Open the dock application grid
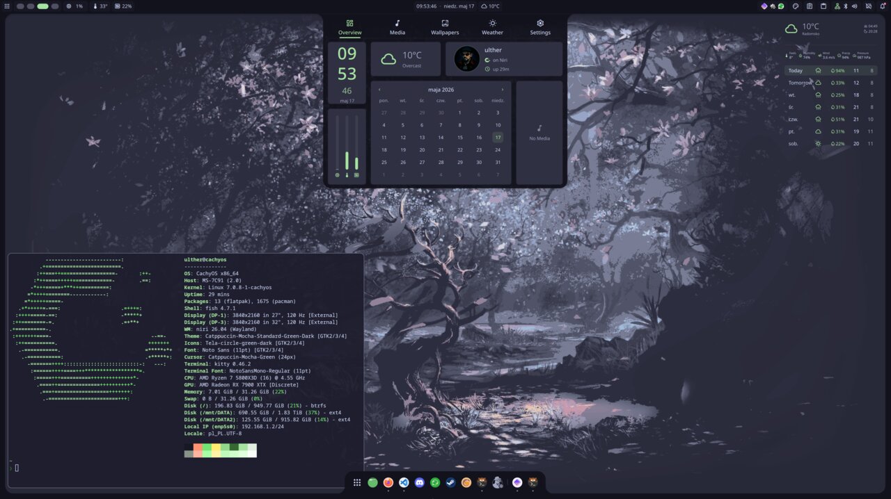 pos(356,482)
